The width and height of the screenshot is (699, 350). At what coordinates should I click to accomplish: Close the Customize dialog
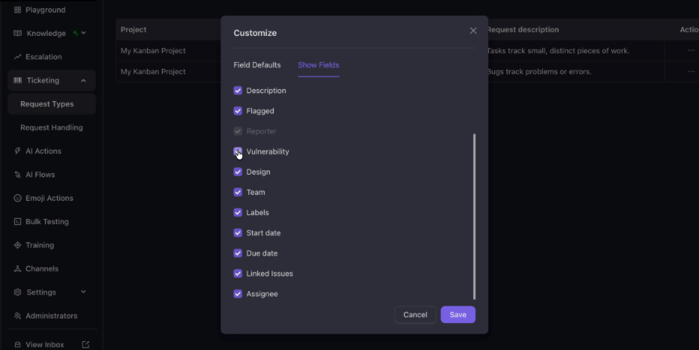click(473, 31)
